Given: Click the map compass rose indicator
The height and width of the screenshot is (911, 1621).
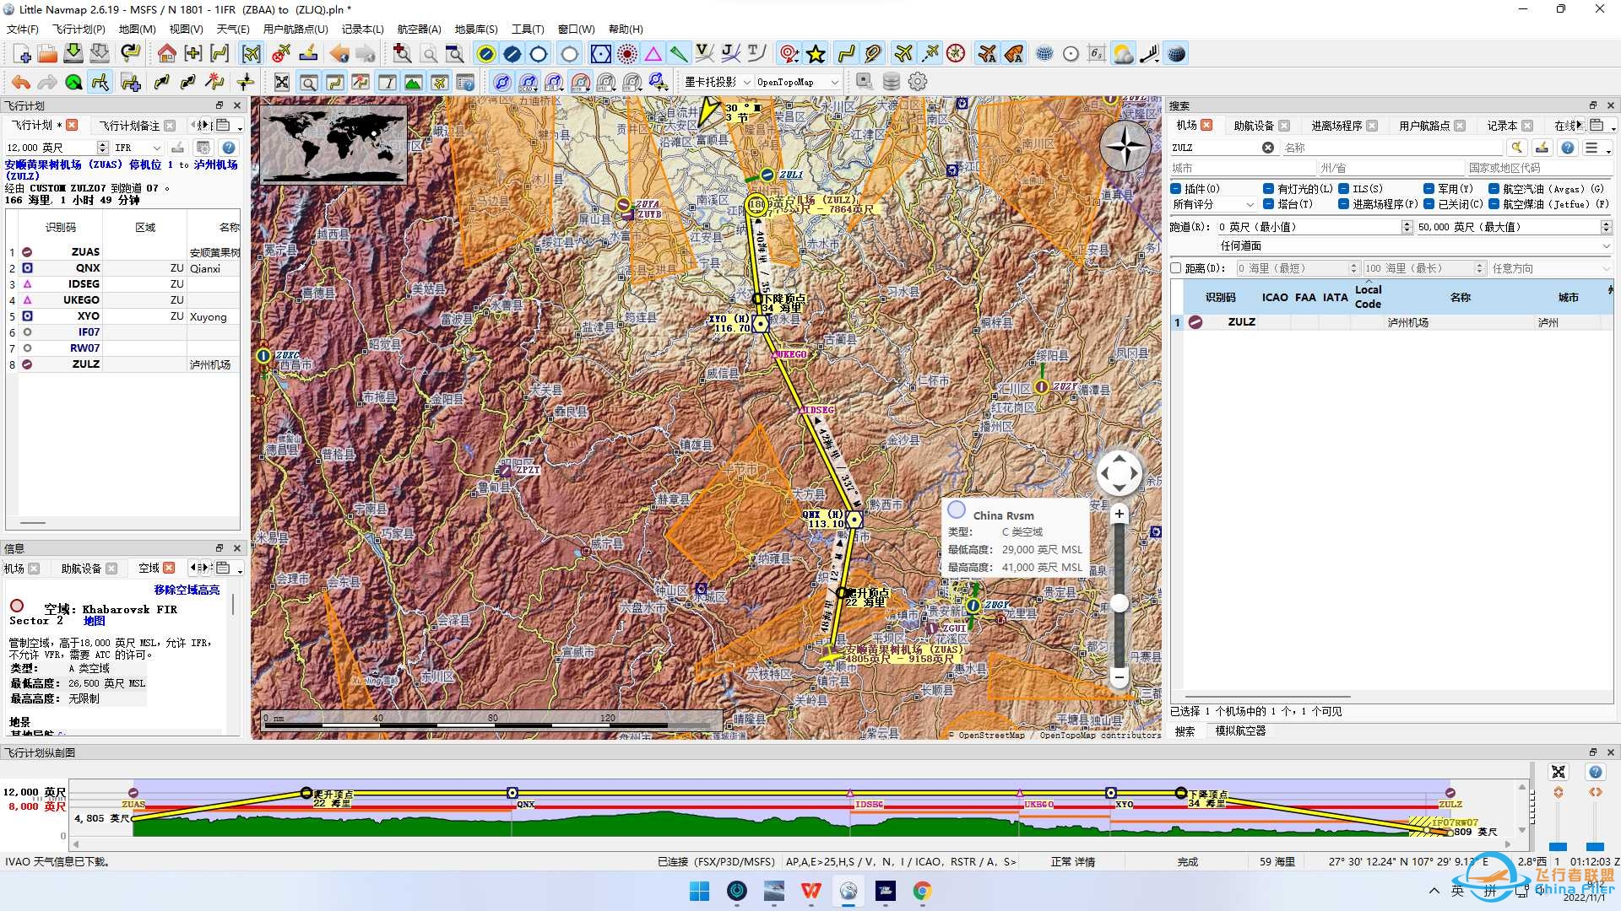Looking at the screenshot, I should [x=1125, y=147].
